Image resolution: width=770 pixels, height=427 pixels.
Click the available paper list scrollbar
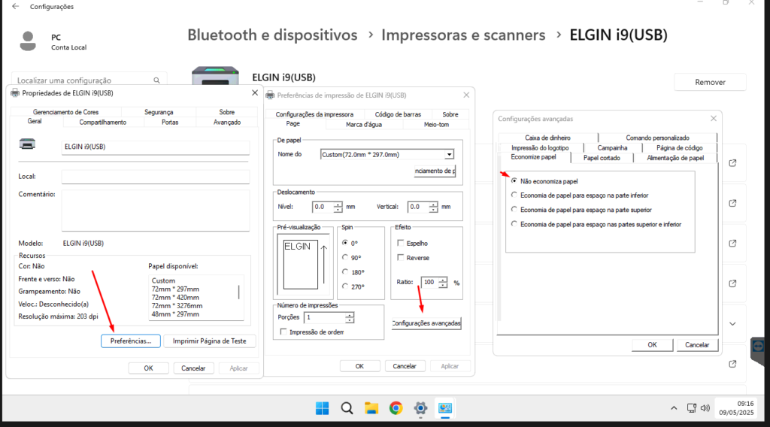point(240,292)
